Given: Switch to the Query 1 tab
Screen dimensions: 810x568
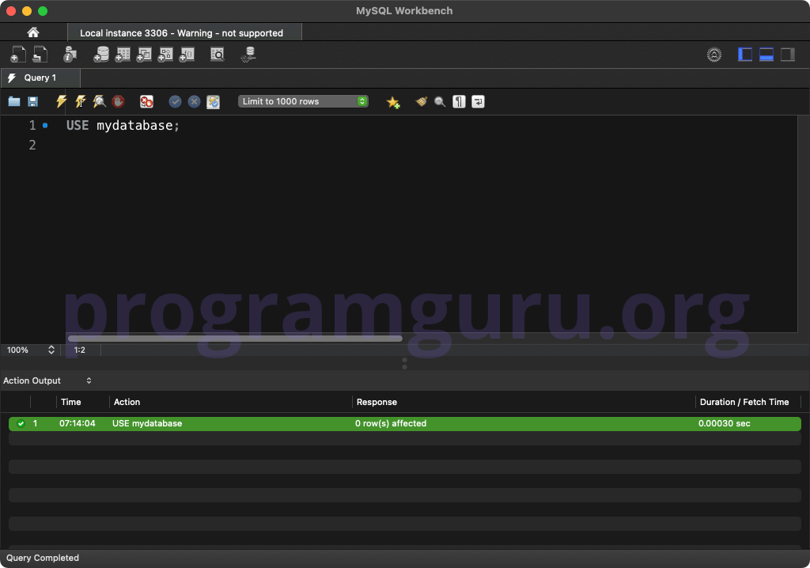Looking at the screenshot, I should (40, 78).
